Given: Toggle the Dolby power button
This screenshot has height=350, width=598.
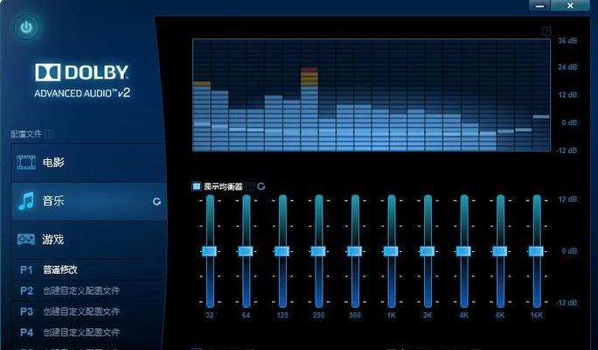Looking at the screenshot, I should click(x=26, y=27).
